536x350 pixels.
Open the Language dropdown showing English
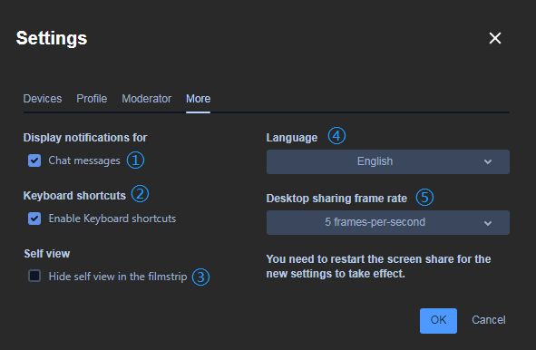point(388,161)
